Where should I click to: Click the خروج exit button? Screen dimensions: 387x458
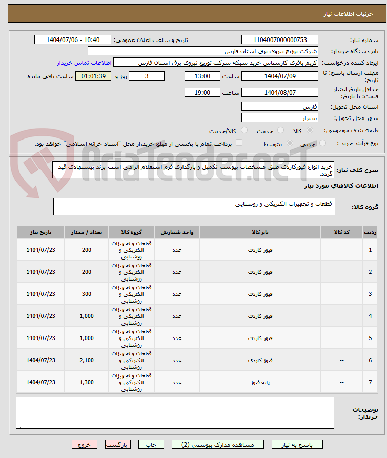tap(85, 444)
